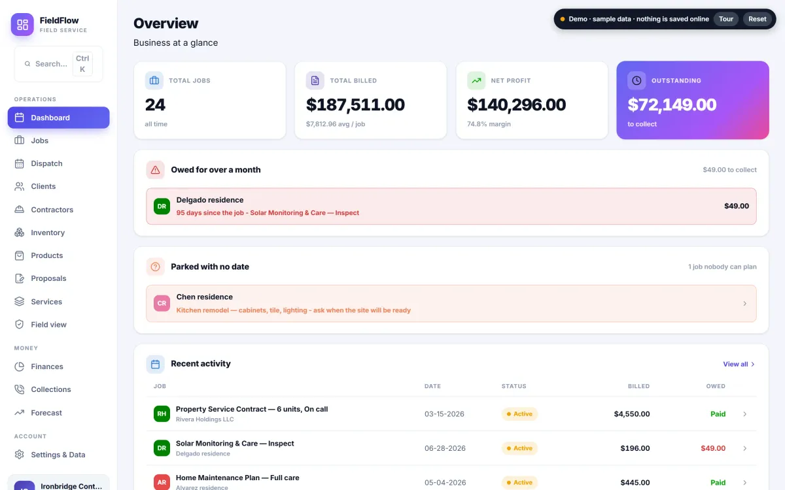Click the warning triangle icon by Owed for over a month
The width and height of the screenshot is (785, 490).
[155, 170]
